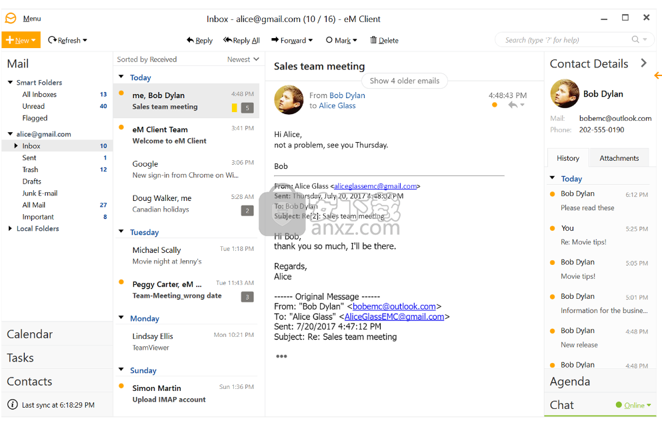Toggle unread dot on Sales team meeting
This screenshot has width=662, height=421.
pyautogui.click(x=121, y=93)
